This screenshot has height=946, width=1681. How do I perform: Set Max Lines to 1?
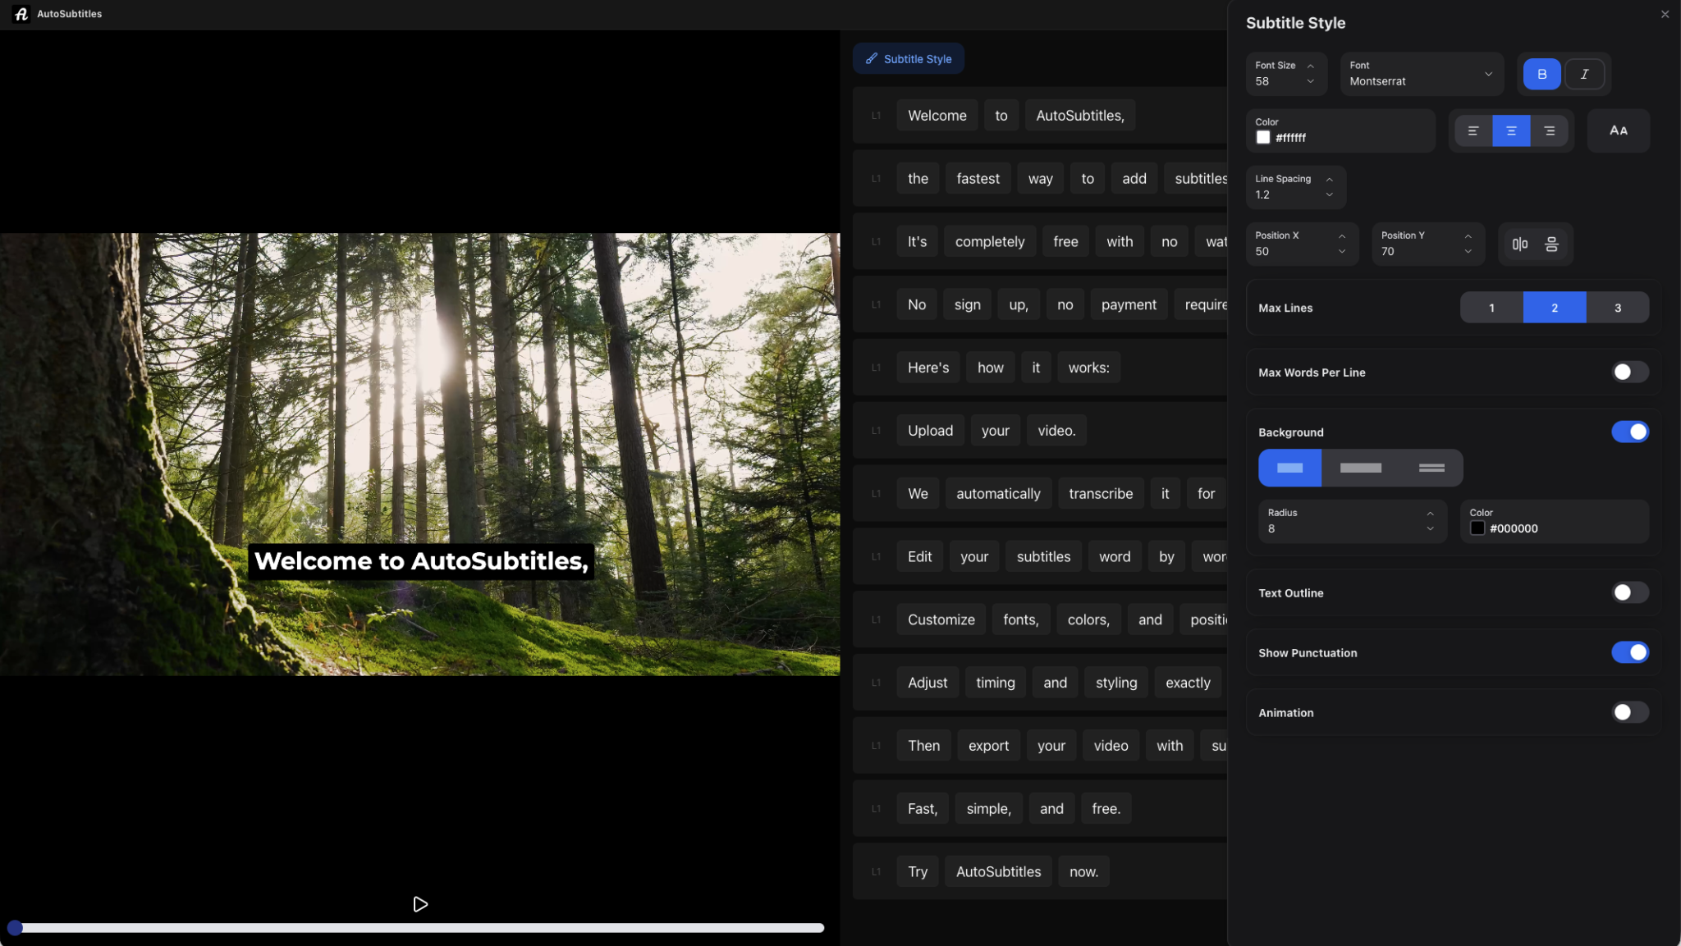point(1491,307)
